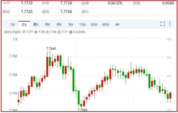Click the 最高 value 7.7768
This screenshot has height=113, width=178.
coord(66,12)
